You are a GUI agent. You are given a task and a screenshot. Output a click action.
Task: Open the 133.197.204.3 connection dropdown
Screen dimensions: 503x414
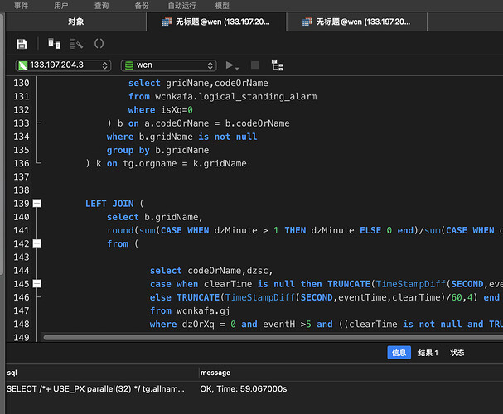63,65
